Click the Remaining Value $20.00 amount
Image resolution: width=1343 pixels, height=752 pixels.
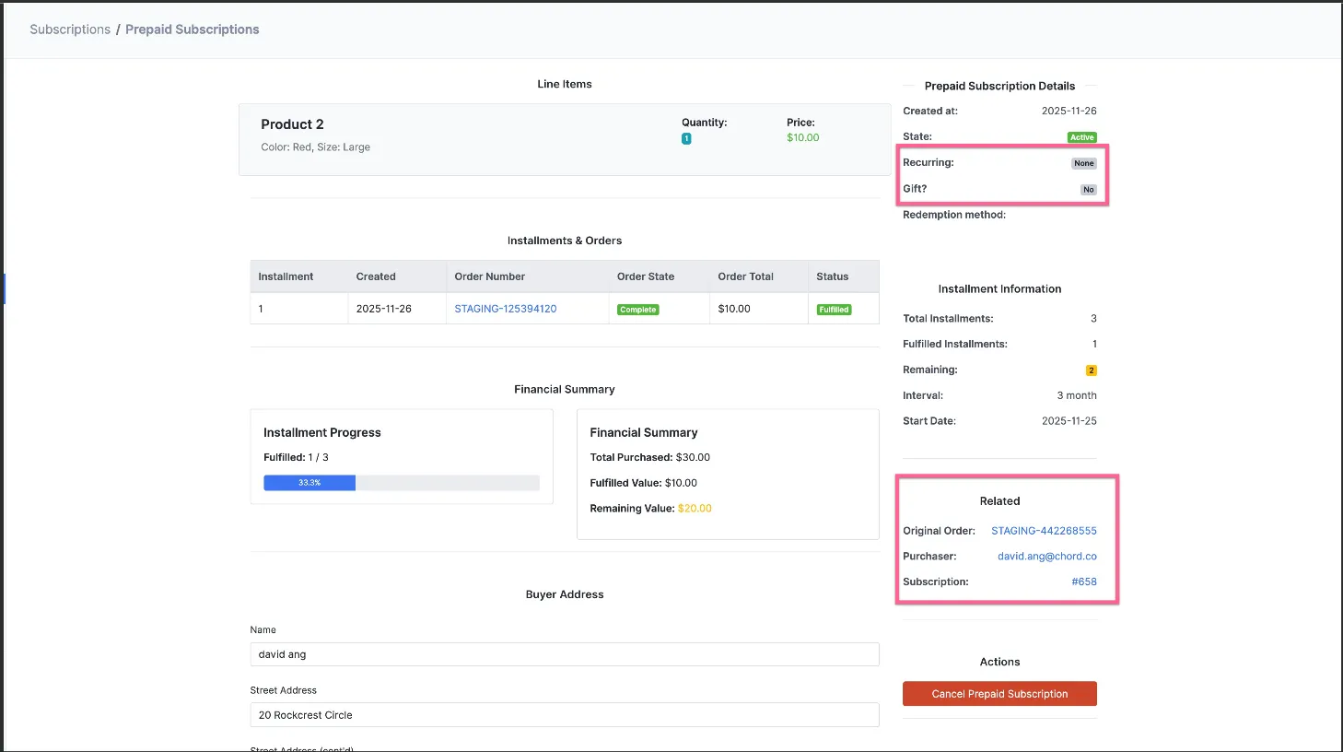click(695, 509)
